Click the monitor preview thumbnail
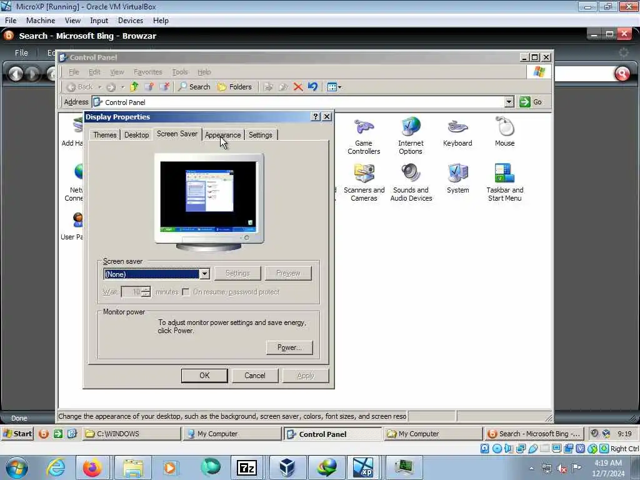Viewport: 640px width, 480px height. (209, 202)
